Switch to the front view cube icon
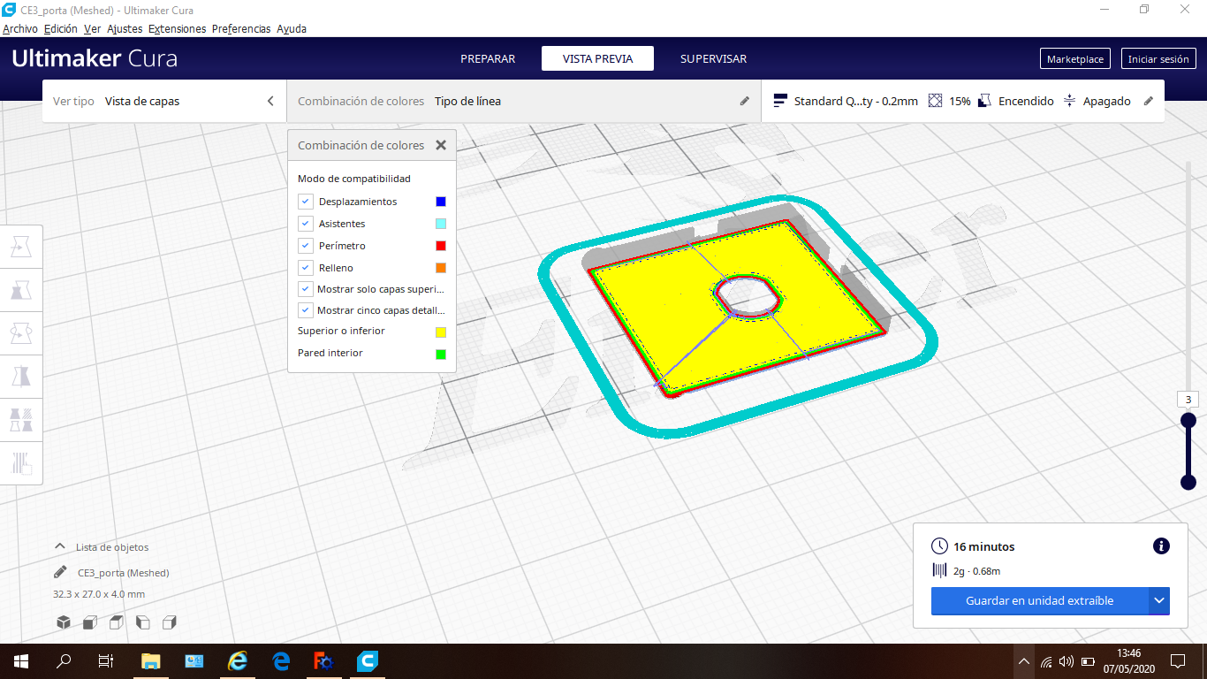1207x679 pixels. pos(89,622)
